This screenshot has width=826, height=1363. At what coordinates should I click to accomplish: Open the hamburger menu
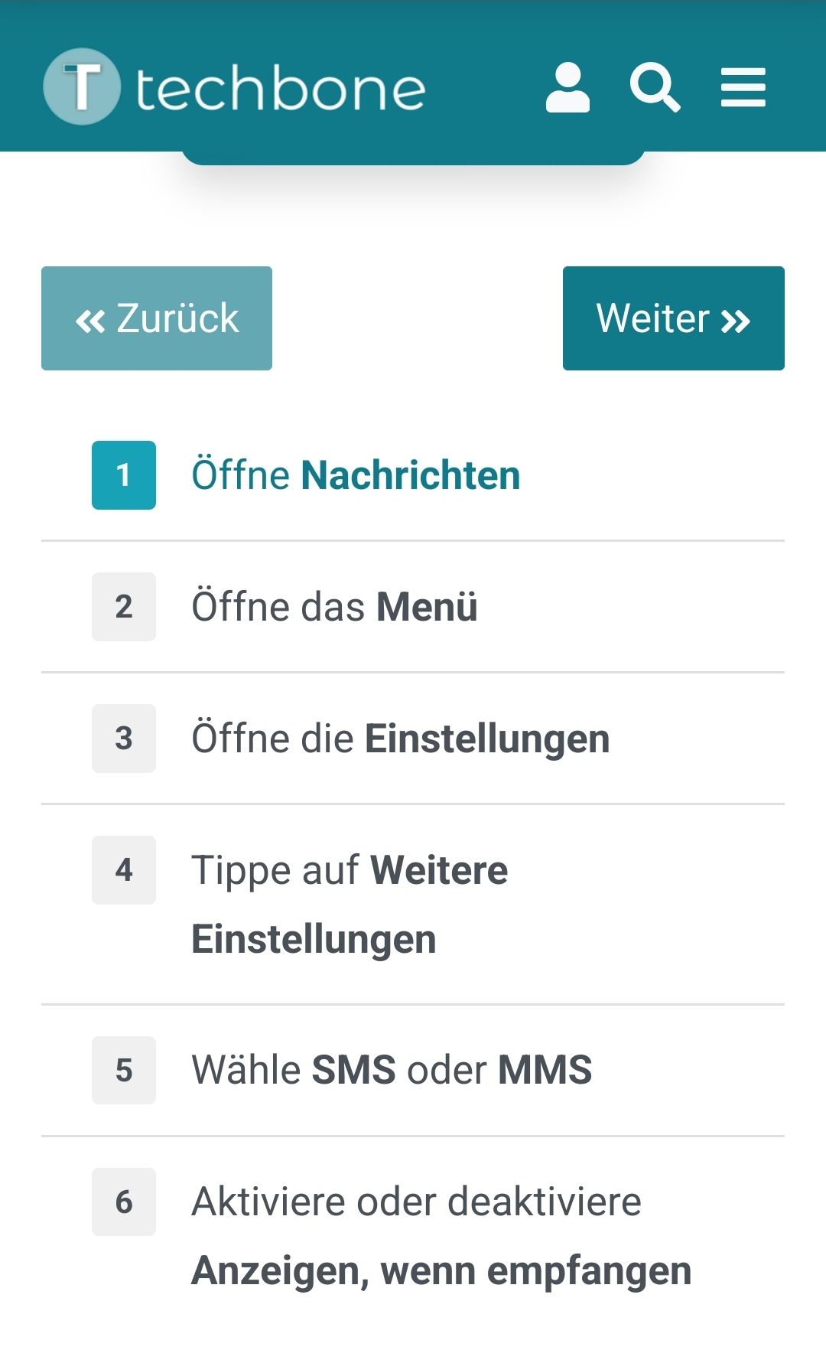tap(743, 88)
